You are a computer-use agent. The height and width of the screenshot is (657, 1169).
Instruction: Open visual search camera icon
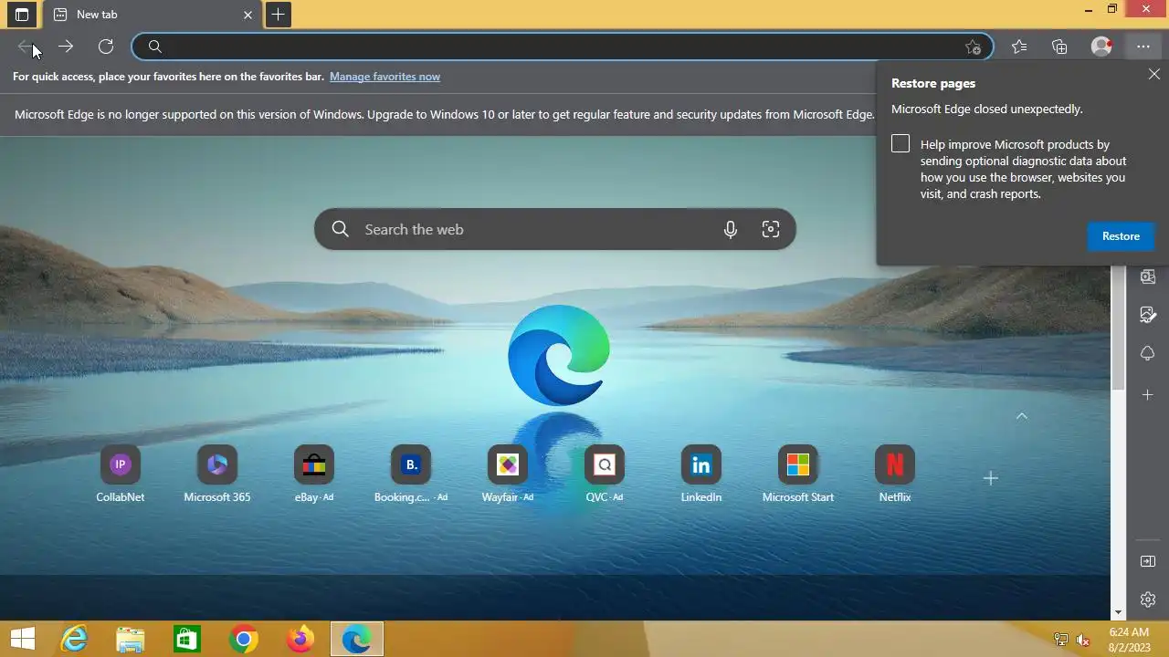click(771, 229)
